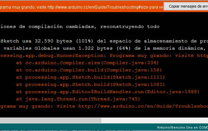Click the Sketch.build(Sketch.java:1111) stack line
Image resolution: width=208 pixels, height=131 pixels.
tap(90, 77)
